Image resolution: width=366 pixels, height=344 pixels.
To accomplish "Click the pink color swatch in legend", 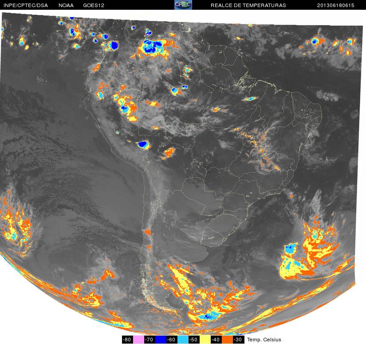I will (139, 340).
